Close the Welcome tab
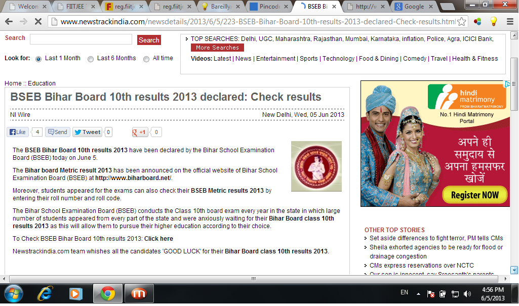 [x=45, y=6]
